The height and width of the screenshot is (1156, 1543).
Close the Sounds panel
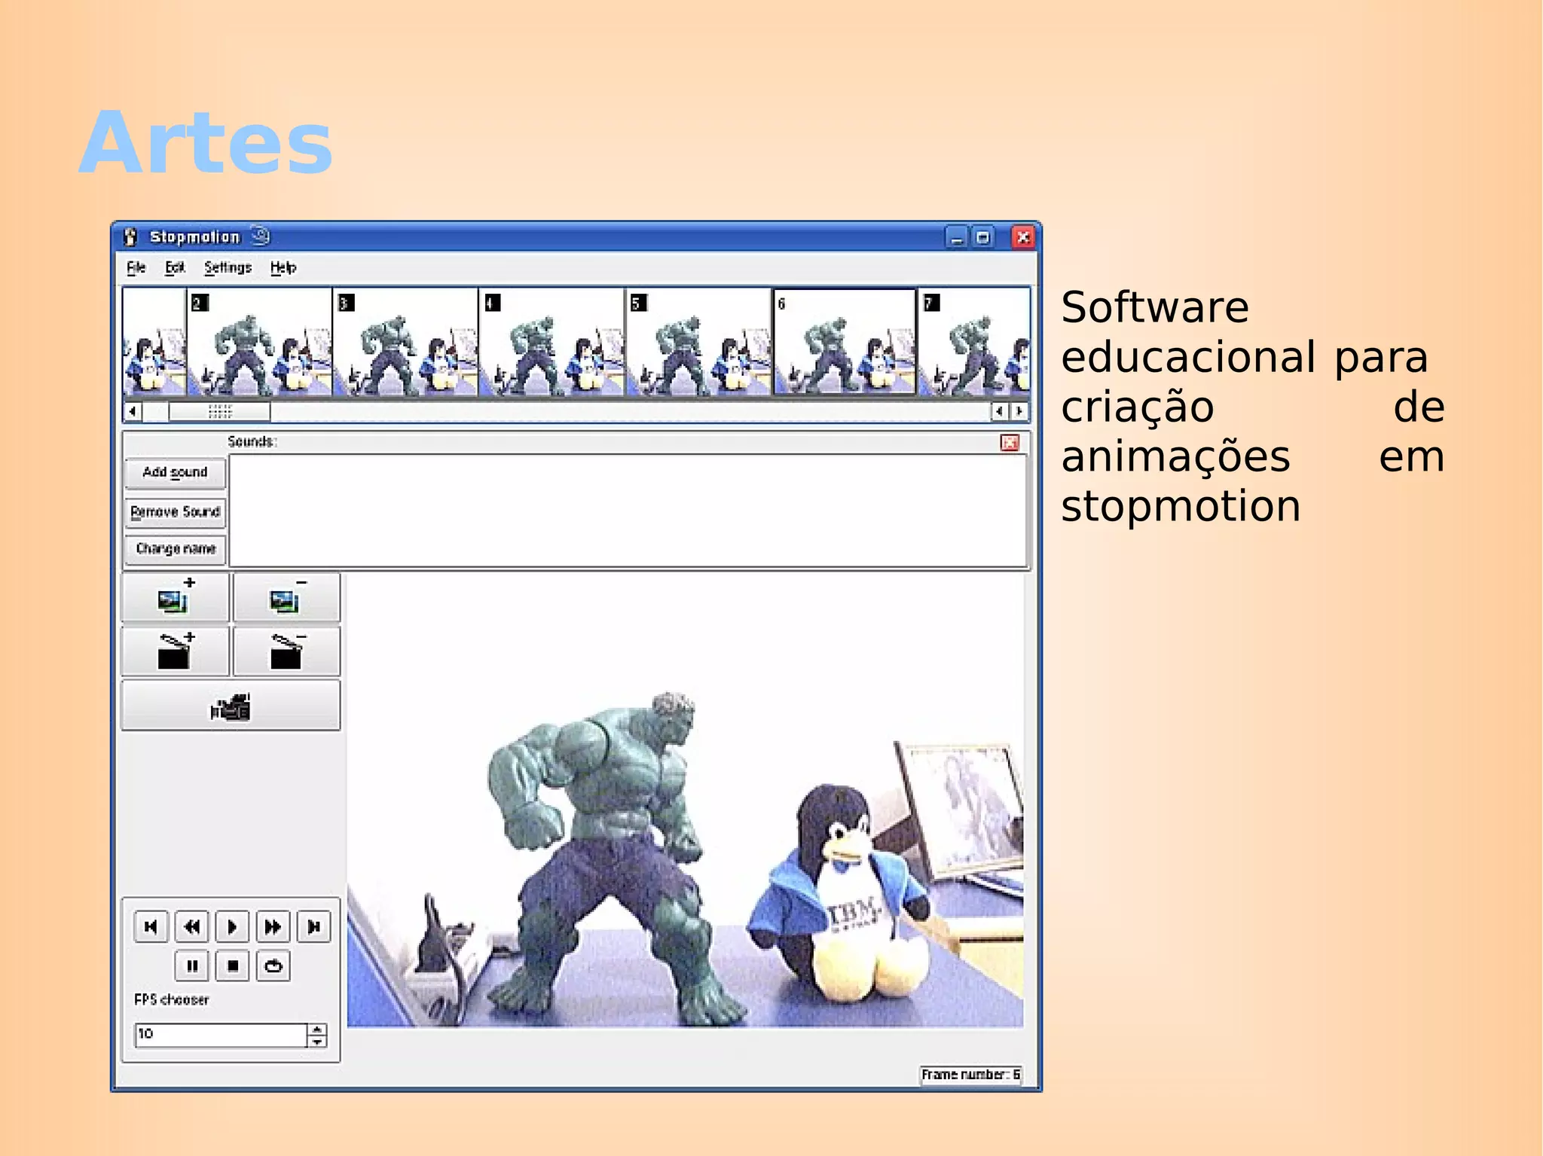pos(1010,443)
